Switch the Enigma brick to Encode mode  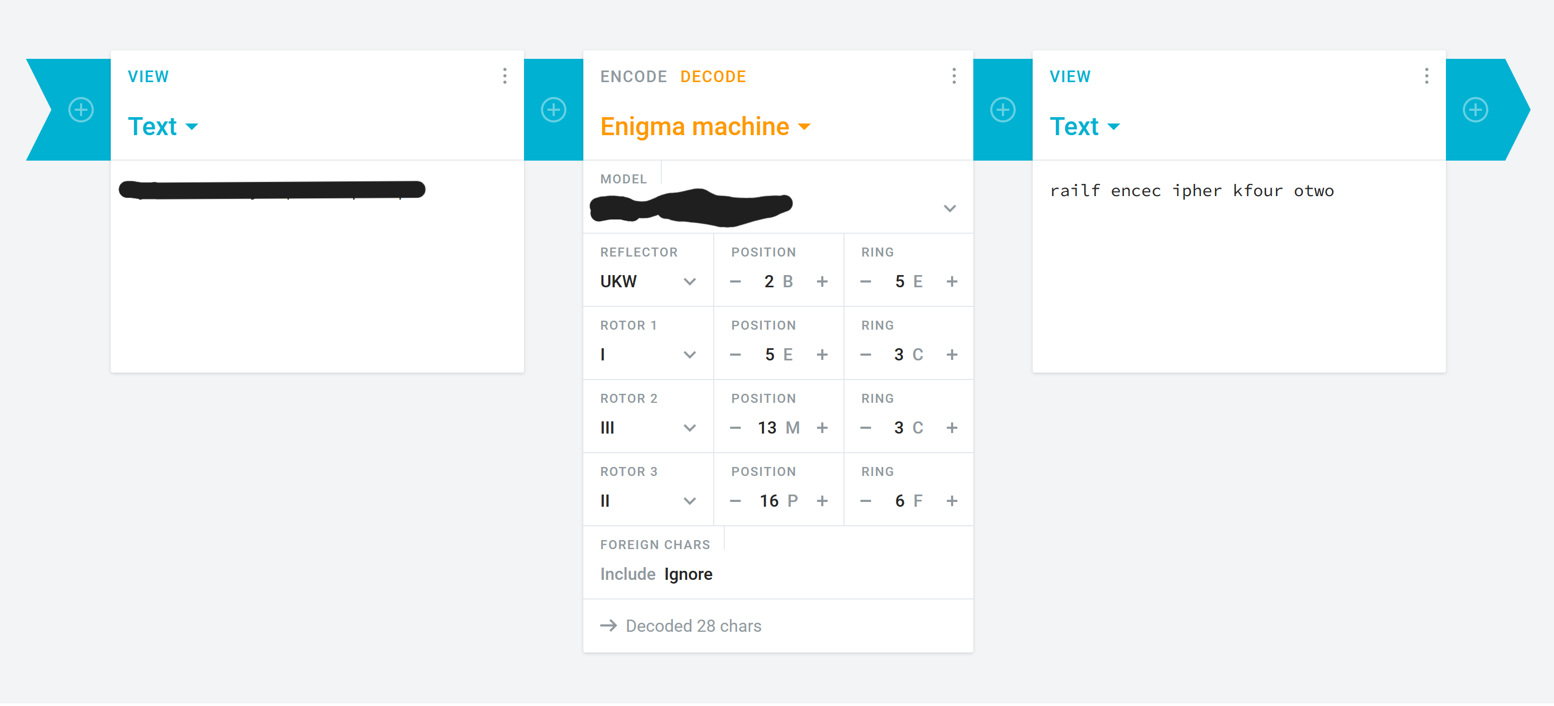634,77
